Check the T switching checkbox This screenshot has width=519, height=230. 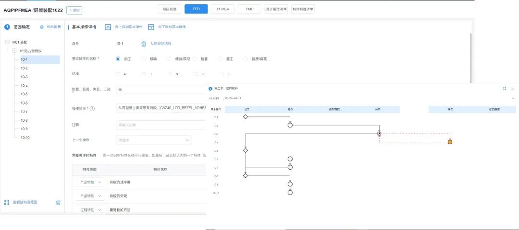coord(144,74)
